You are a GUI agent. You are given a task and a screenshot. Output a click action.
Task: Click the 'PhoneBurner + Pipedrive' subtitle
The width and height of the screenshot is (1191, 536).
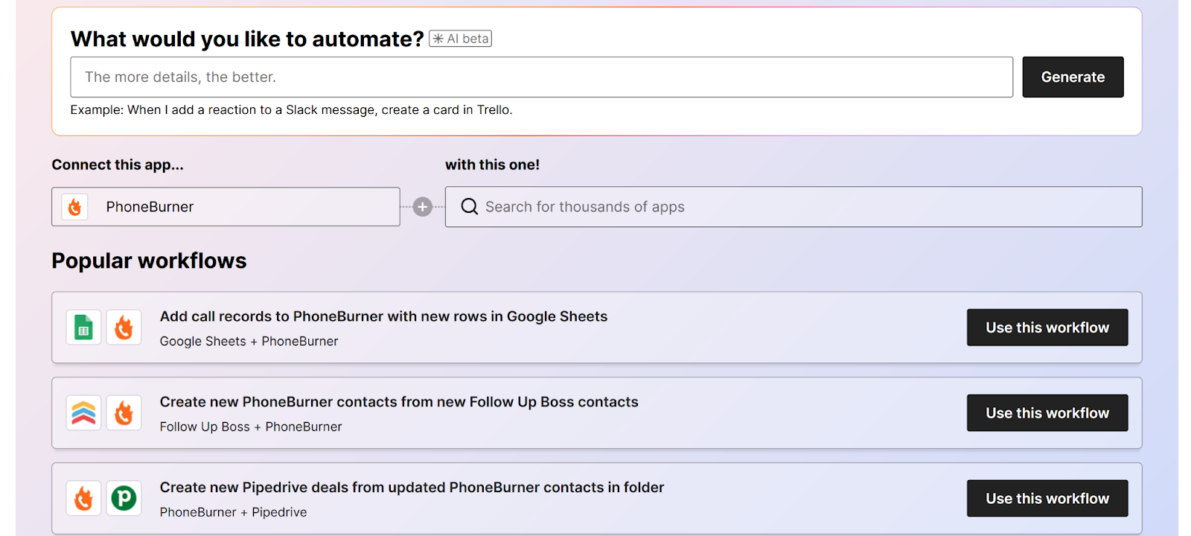(233, 512)
